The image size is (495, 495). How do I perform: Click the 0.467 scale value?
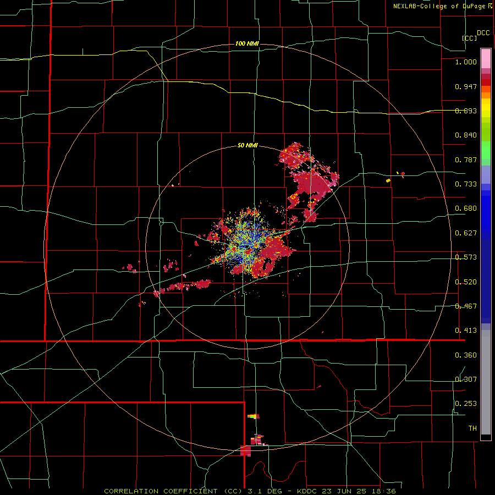click(x=466, y=306)
